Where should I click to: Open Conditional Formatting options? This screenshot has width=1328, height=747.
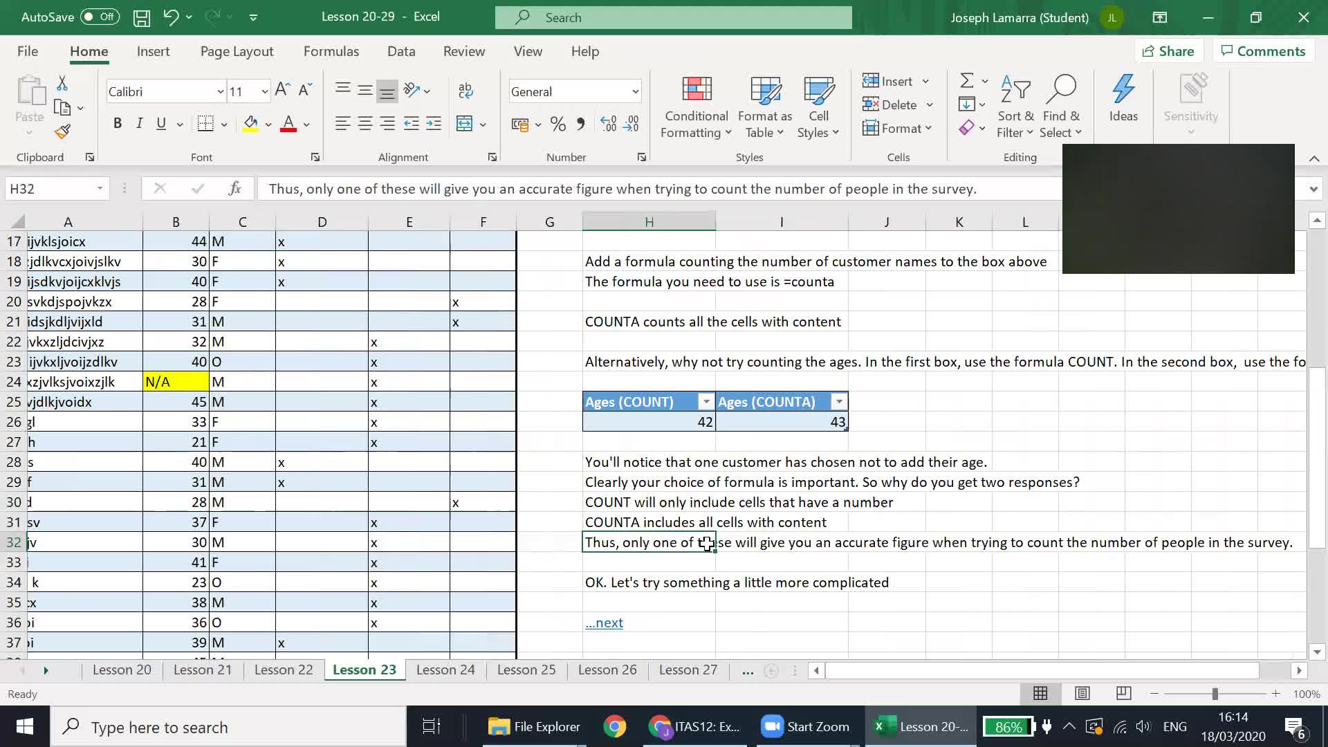coord(696,107)
